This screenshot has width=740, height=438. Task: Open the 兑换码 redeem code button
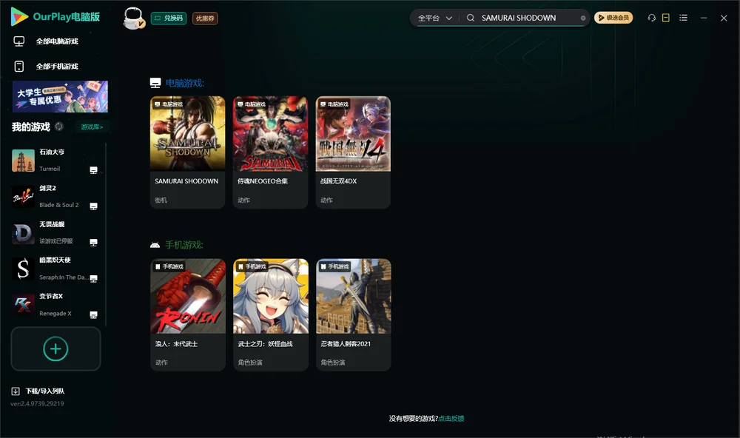(x=169, y=18)
